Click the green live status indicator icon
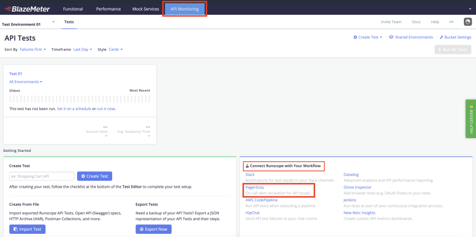 451,22
